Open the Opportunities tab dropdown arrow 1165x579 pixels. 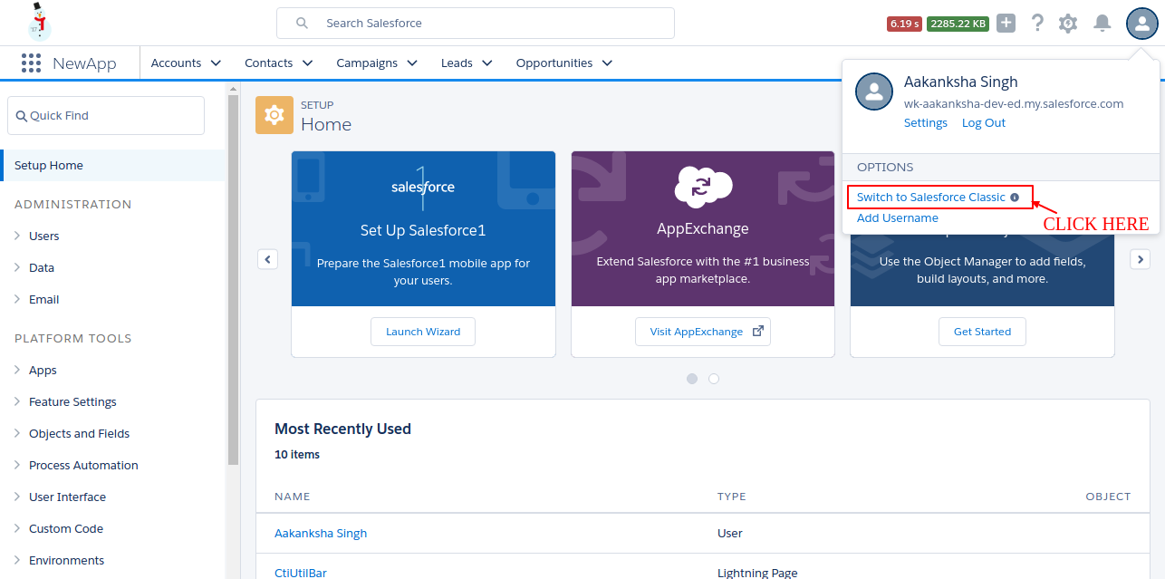pos(607,63)
